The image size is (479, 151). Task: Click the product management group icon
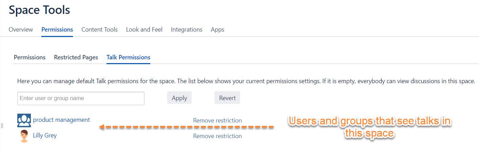point(24,120)
